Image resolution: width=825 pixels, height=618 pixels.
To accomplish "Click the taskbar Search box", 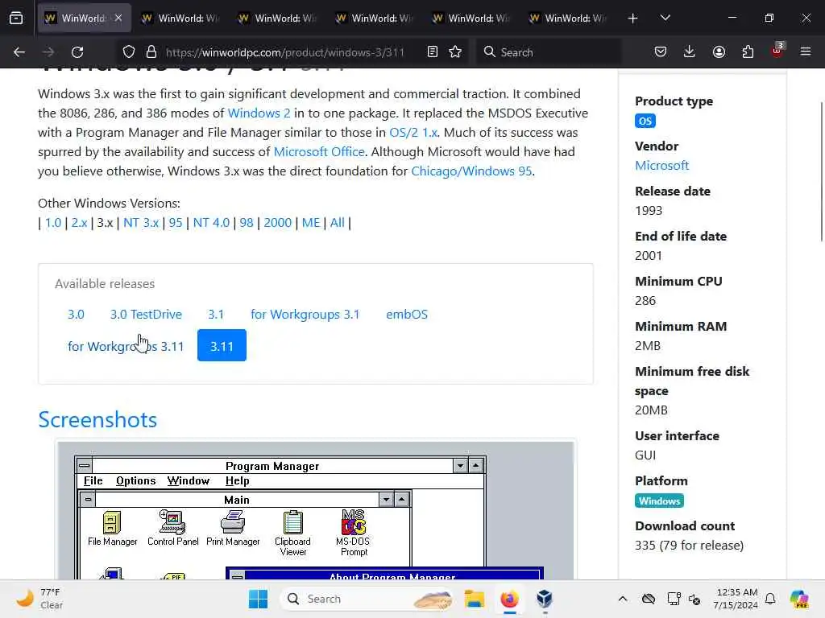I will [x=367, y=599].
